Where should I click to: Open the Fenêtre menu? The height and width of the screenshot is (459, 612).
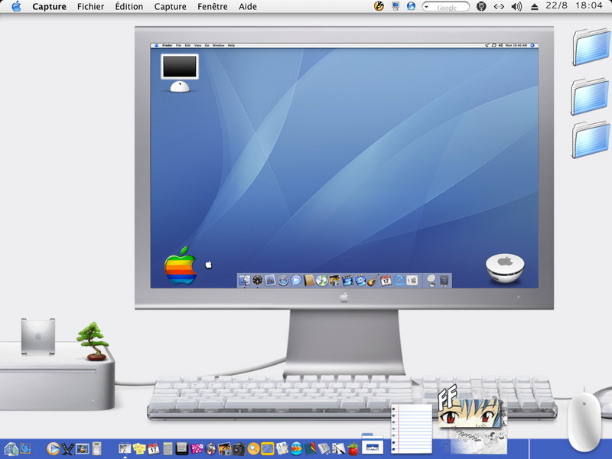pos(213,7)
